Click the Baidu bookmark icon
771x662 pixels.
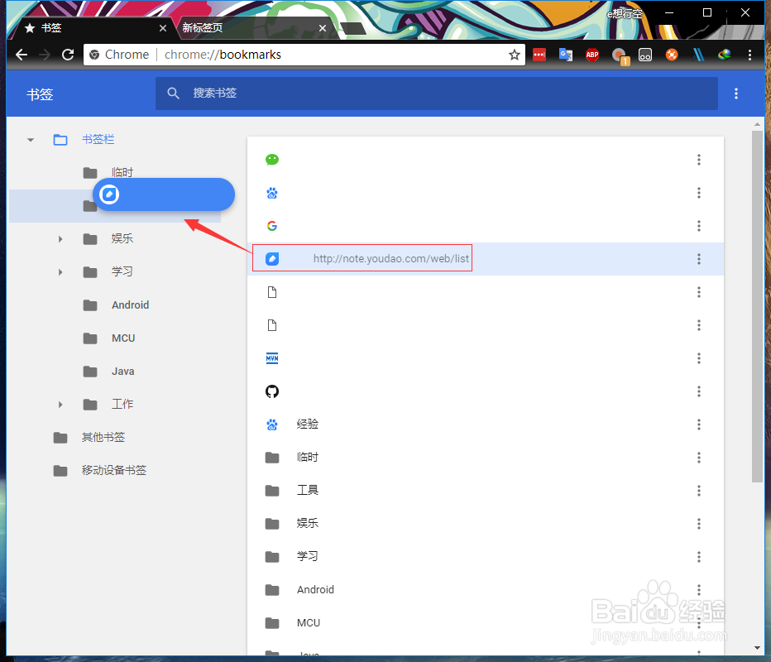point(272,192)
